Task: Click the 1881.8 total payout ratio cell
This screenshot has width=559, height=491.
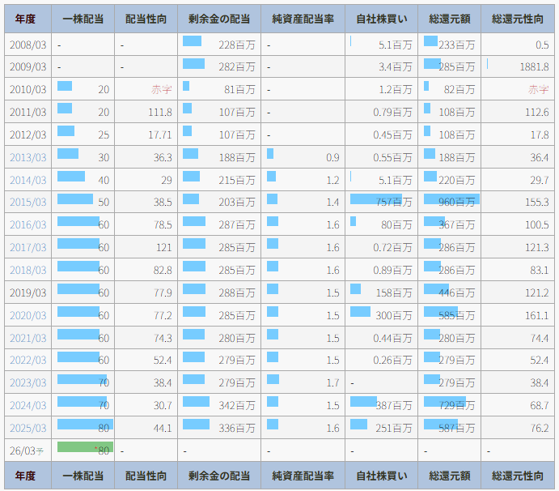Action: tap(534, 66)
